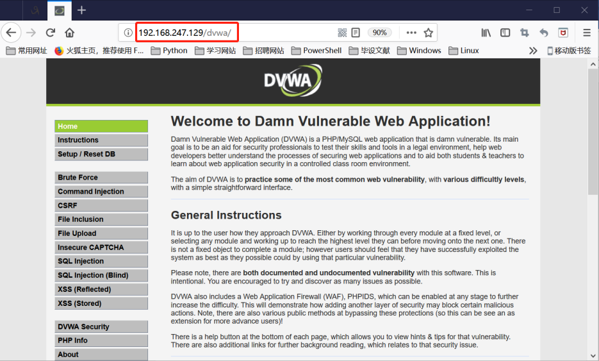
Task: Take a screenshot using the crop icon
Action: coord(525,33)
